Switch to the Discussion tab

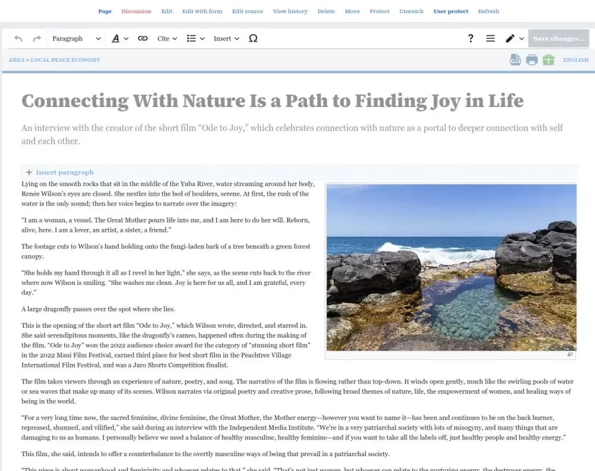136,11
